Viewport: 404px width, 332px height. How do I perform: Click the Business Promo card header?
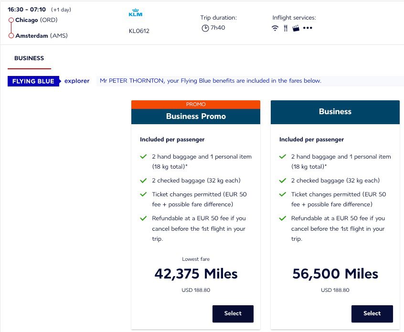point(196,116)
